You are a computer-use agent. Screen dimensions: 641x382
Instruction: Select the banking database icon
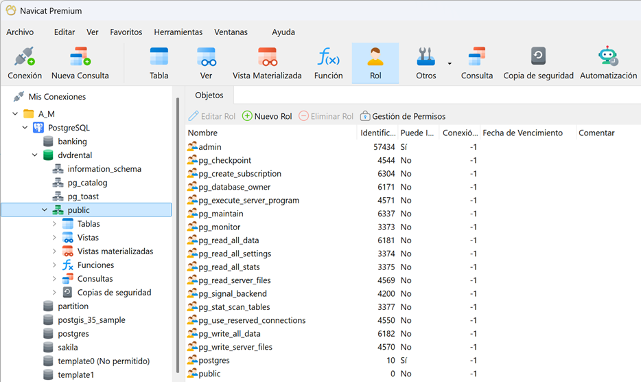pyautogui.click(x=48, y=142)
